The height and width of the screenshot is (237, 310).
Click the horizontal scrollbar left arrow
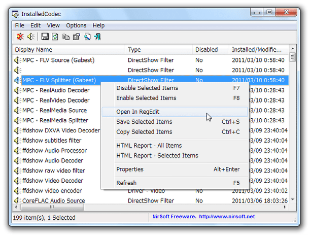pyautogui.click(x=16, y=207)
